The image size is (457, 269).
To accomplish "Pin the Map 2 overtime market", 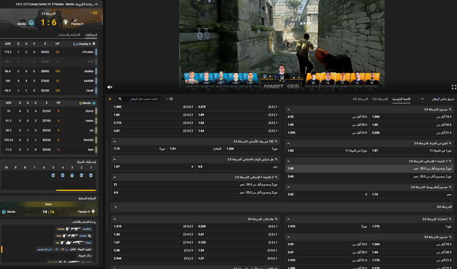I will [276, 160].
